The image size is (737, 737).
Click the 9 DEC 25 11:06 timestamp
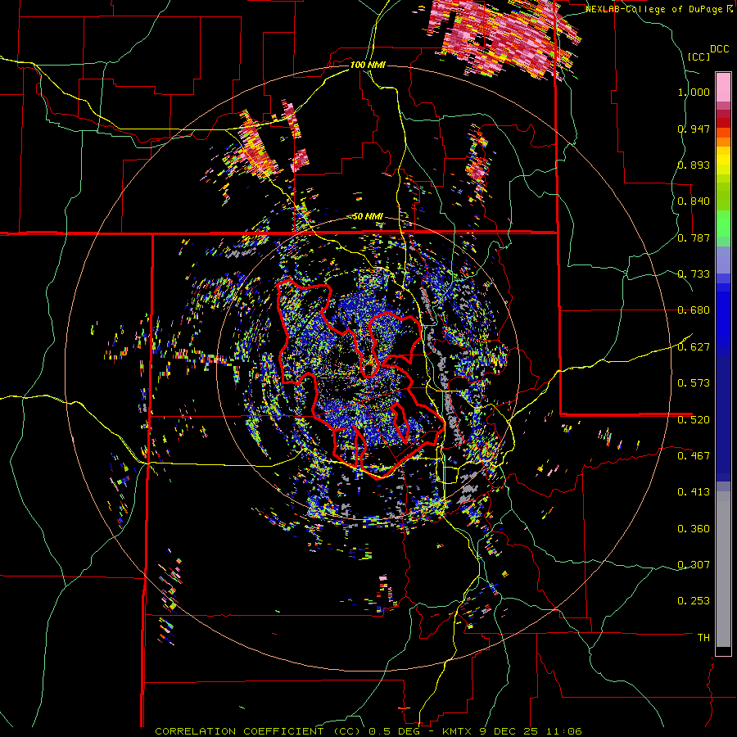[531, 731]
